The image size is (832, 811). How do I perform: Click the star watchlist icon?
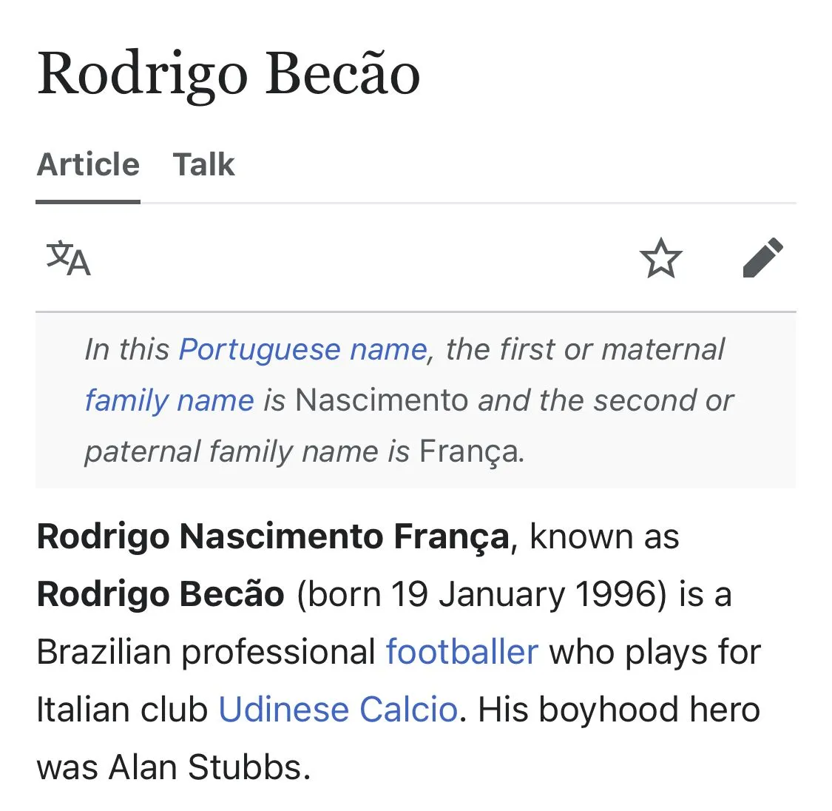660,258
